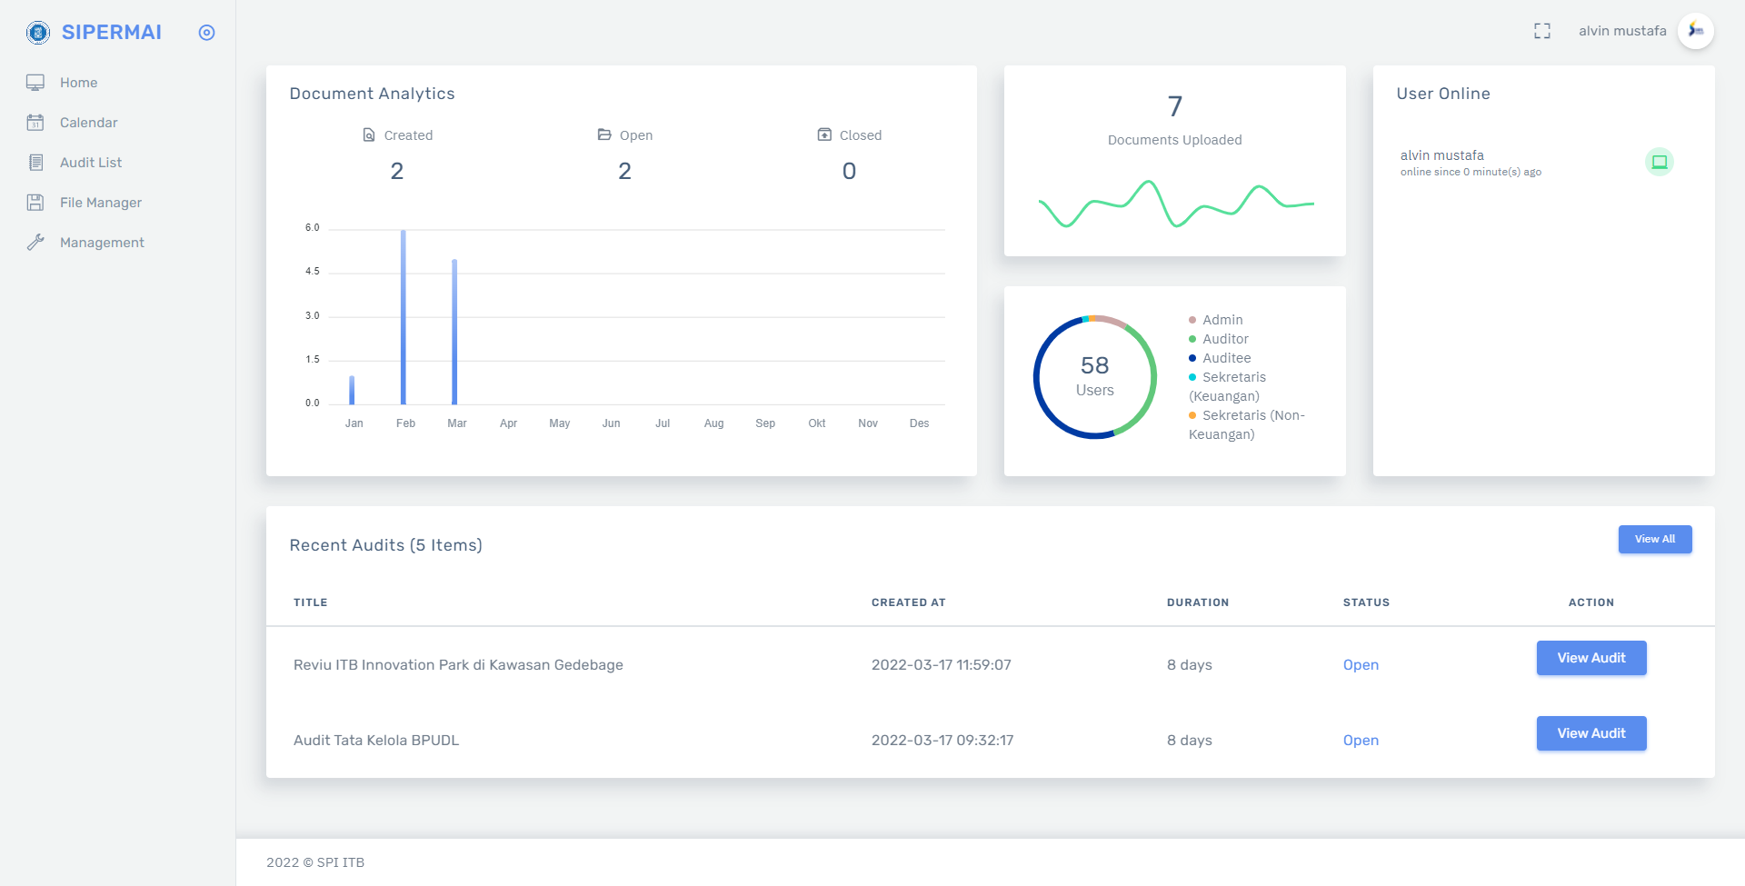1745x886 pixels.
Task: Click the SIPERMAI brand title
Action: 112,33
